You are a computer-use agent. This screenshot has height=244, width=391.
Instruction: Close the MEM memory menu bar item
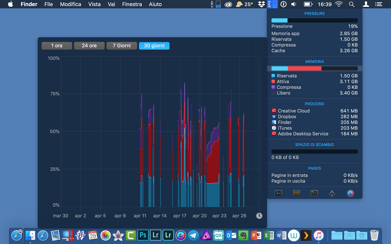[272, 4]
